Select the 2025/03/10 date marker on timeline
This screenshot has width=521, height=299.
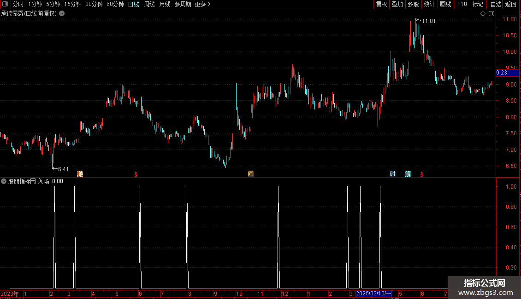(x=374, y=293)
